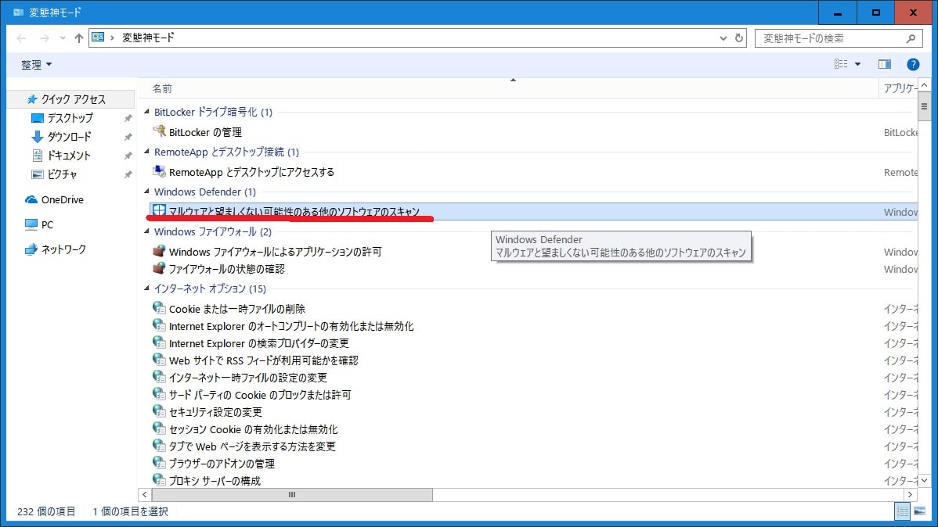Collapse the BitLocker ドライブ暗号化 group
Image resolution: width=938 pixels, height=527 pixels.
click(x=146, y=112)
